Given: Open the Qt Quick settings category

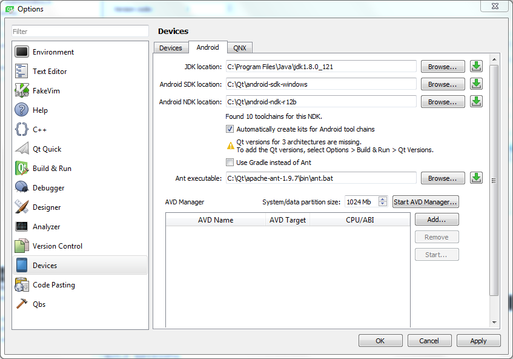Looking at the screenshot, I should tap(80, 149).
